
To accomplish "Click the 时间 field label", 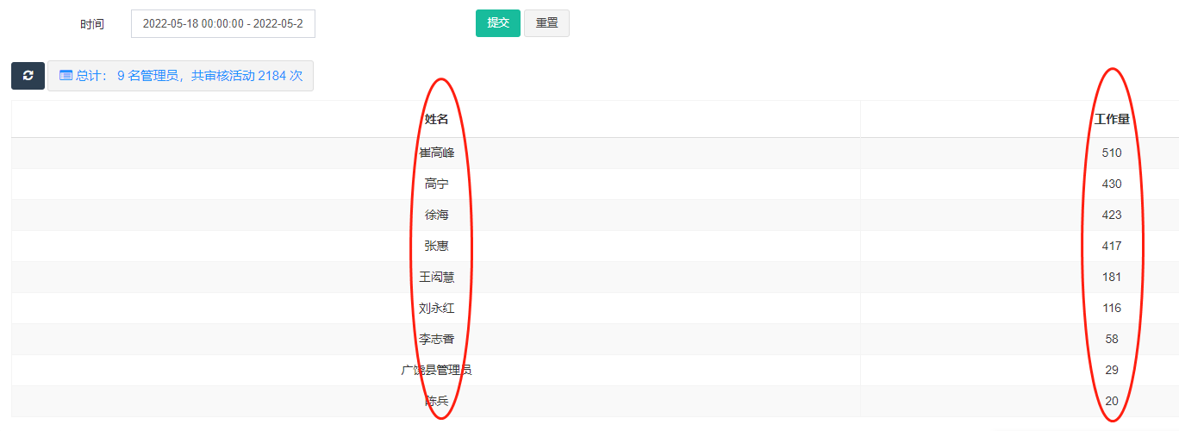I will pyautogui.click(x=92, y=24).
